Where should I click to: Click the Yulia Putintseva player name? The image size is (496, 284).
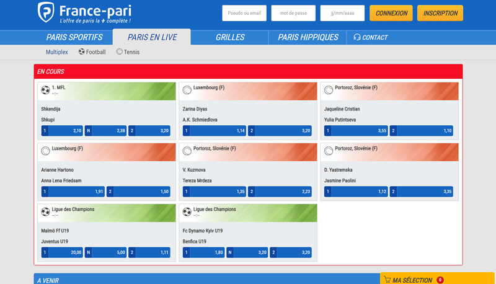tap(340, 120)
